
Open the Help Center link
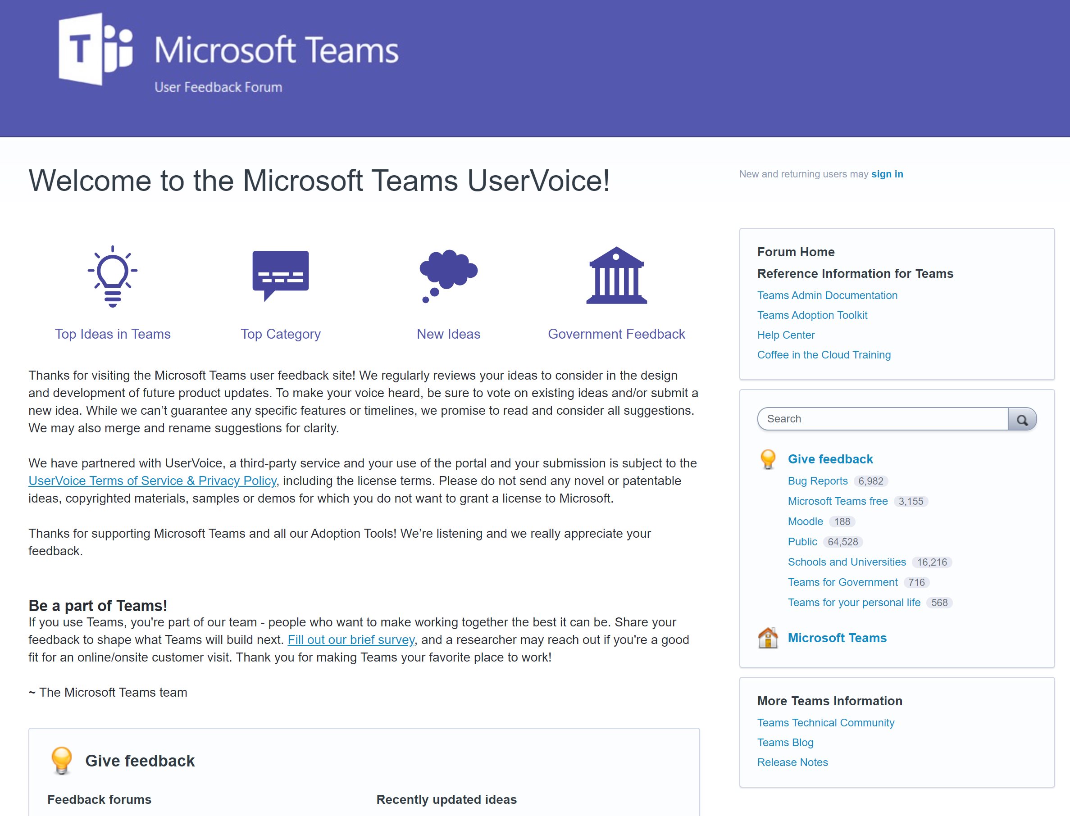[x=786, y=335]
